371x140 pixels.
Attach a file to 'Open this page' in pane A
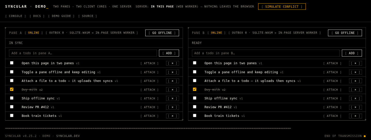[149, 63]
